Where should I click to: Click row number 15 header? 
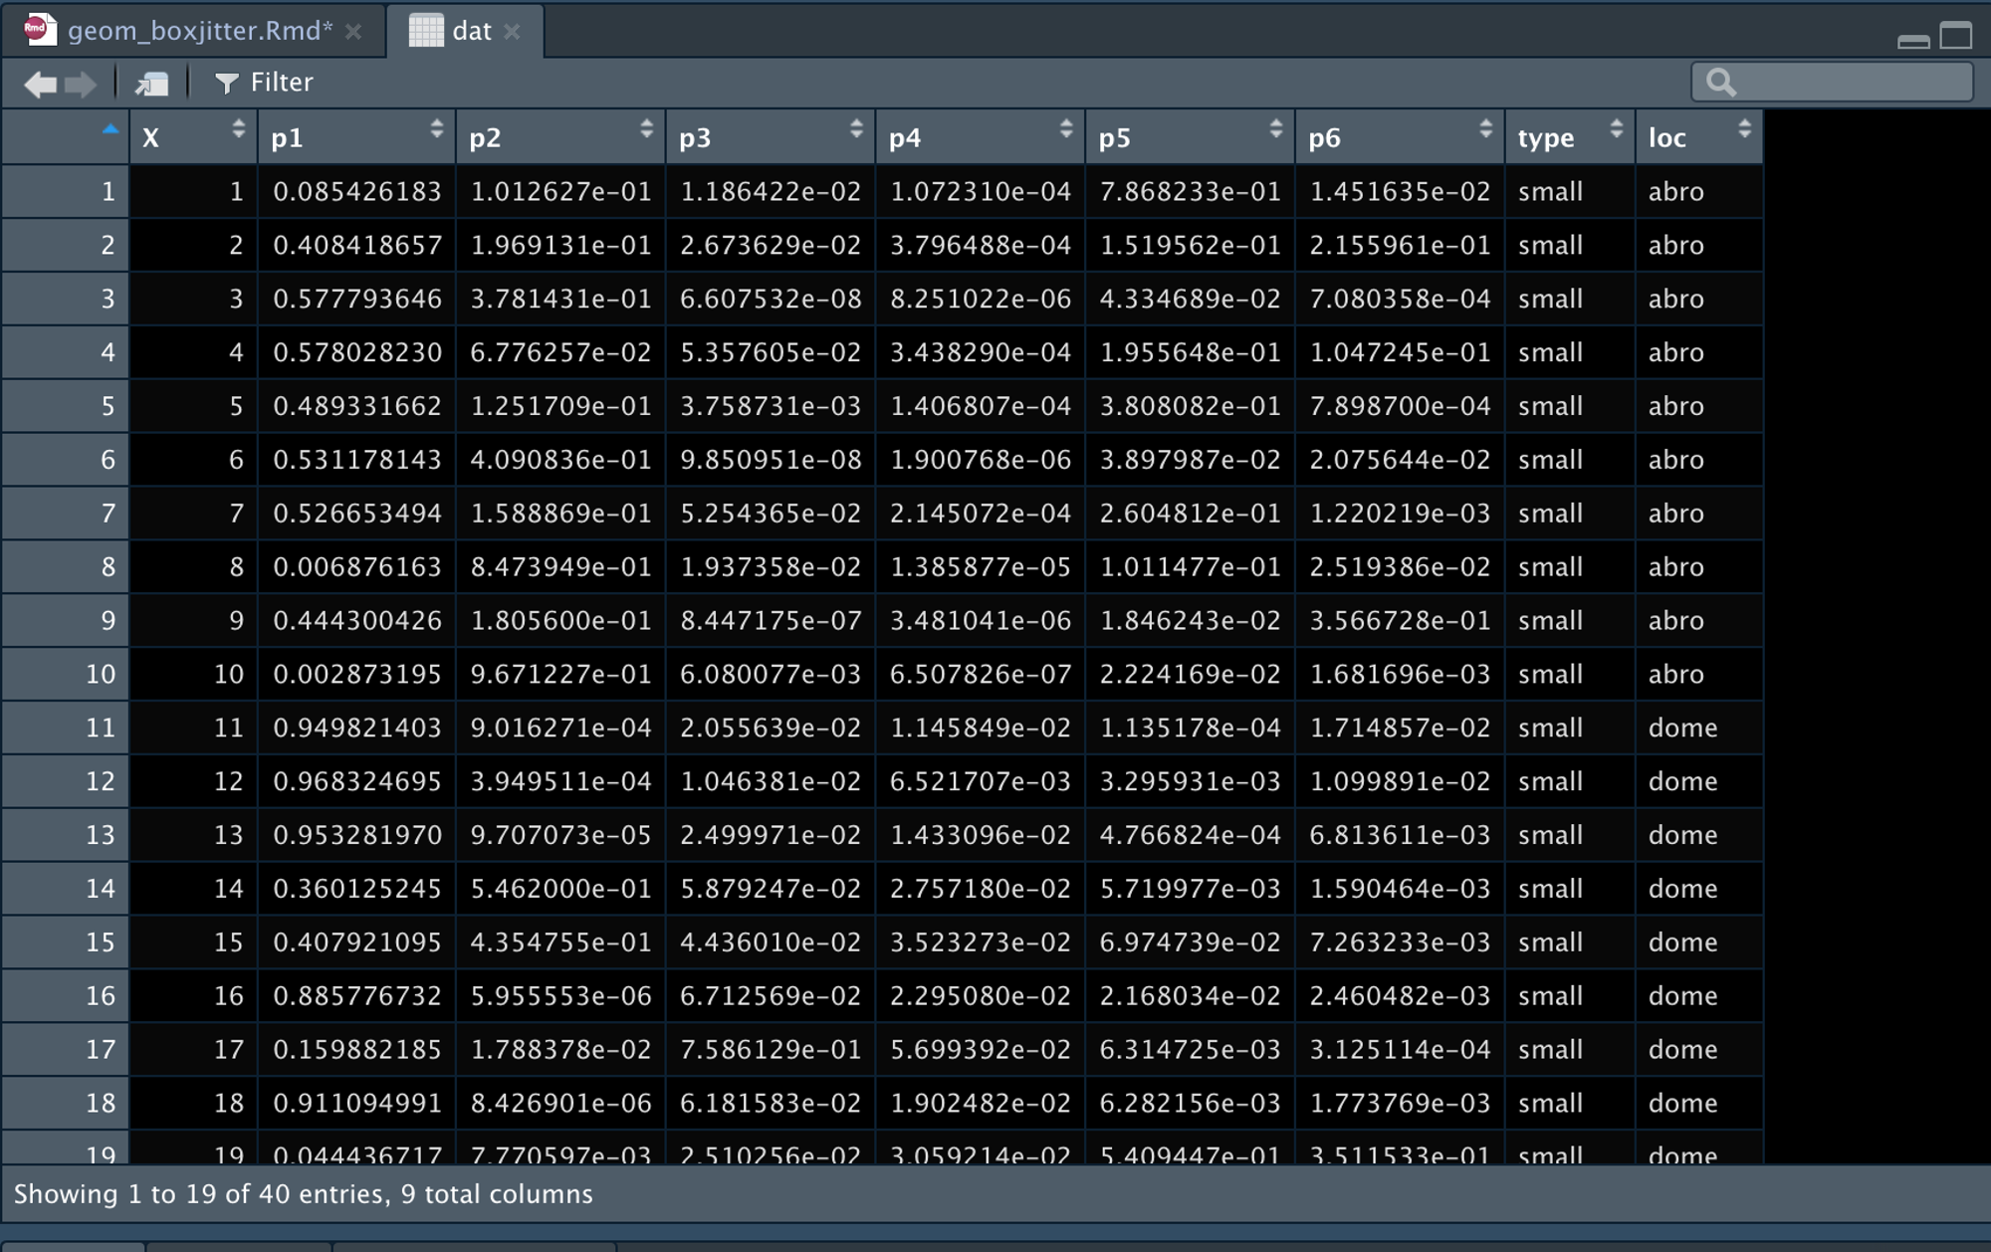66,942
